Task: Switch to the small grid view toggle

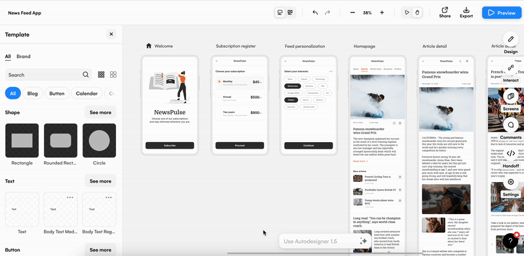Action: pyautogui.click(x=102, y=75)
